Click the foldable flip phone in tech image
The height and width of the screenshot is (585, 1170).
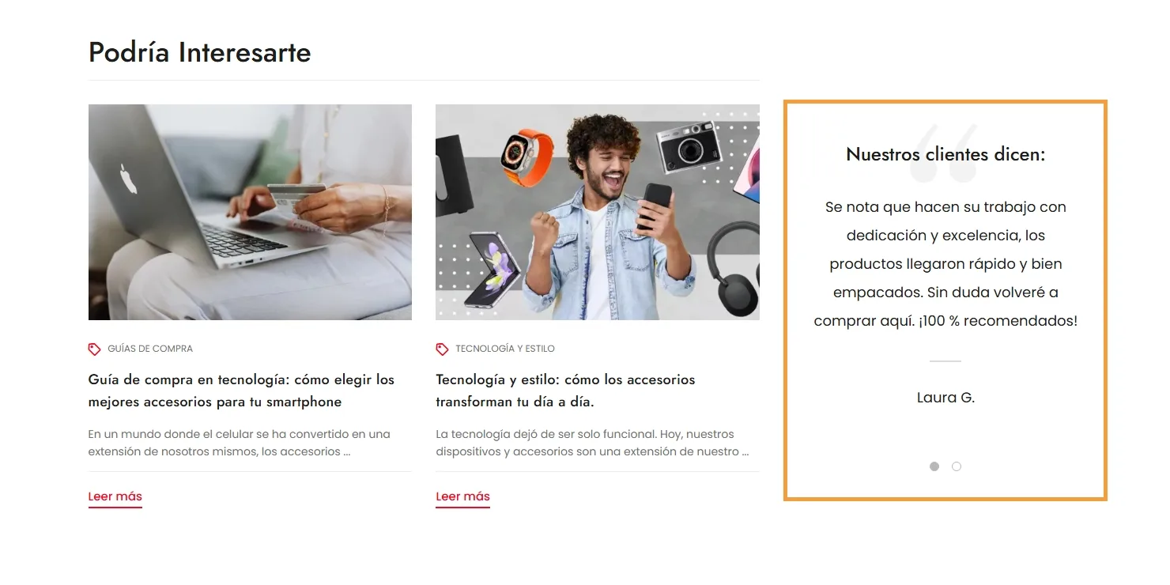pos(493,270)
